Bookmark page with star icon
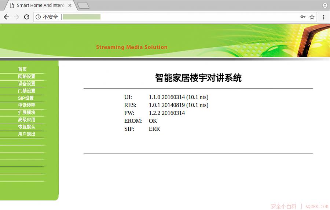The image size is (330, 210). pyautogui.click(x=312, y=17)
